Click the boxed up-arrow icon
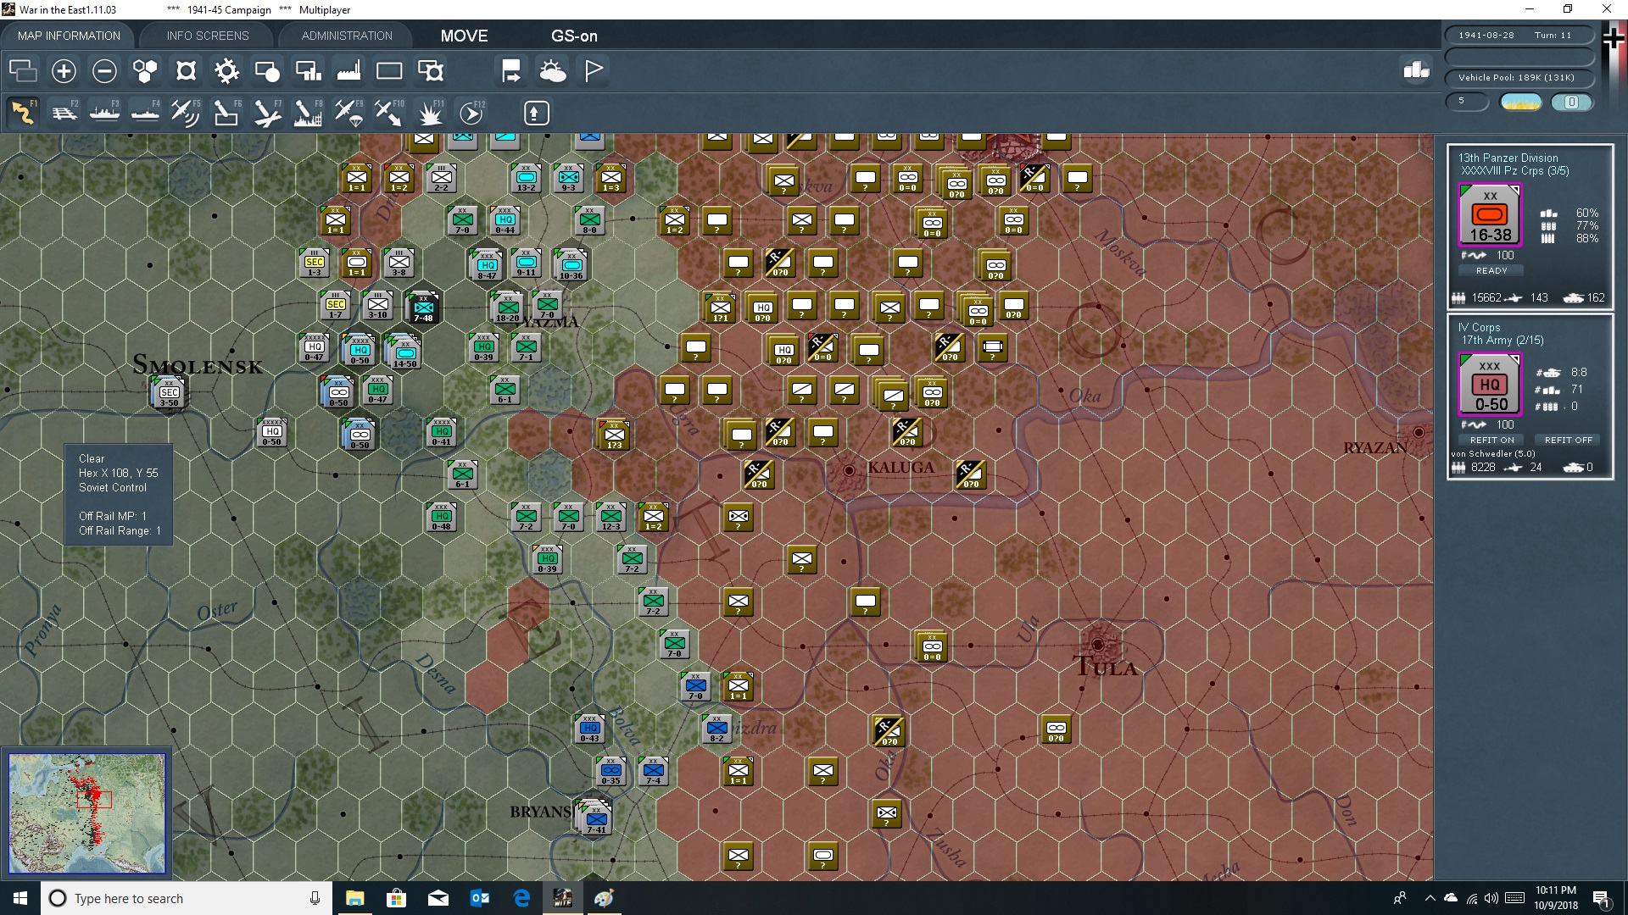The width and height of the screenshot is (1628, 915). click(536, 113)
